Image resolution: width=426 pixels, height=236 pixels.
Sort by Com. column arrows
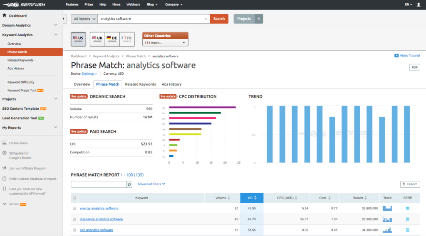[329, 198]
